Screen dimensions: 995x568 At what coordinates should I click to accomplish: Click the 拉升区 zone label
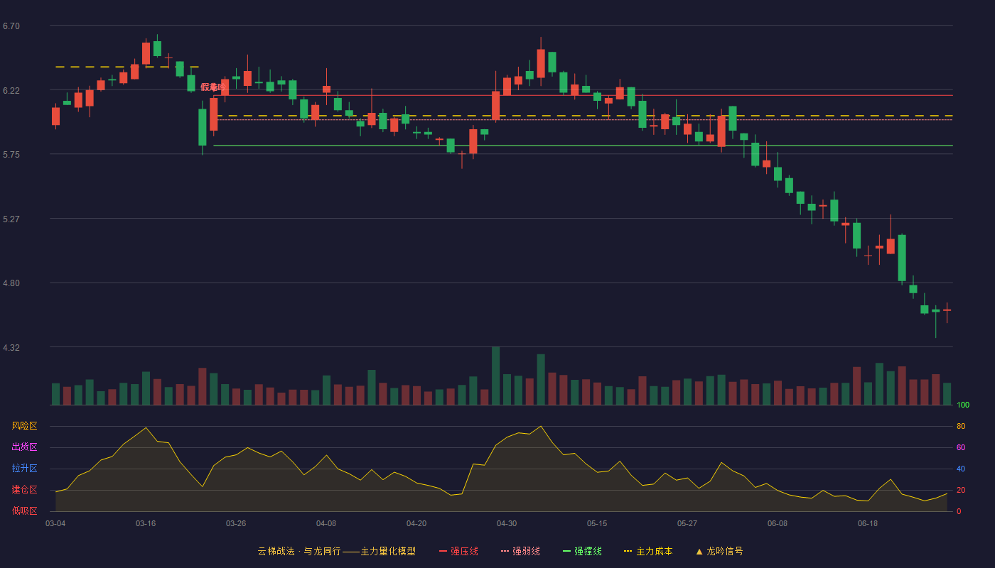24,469
